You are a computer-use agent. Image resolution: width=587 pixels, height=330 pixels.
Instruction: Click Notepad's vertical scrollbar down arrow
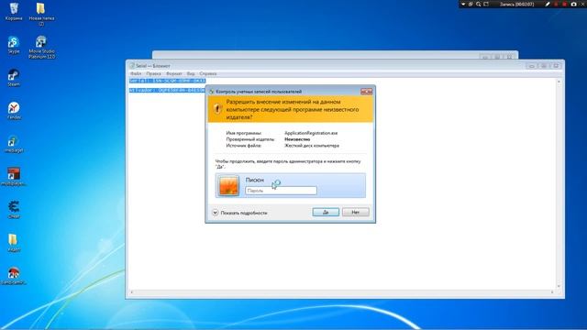coord(559,286)
